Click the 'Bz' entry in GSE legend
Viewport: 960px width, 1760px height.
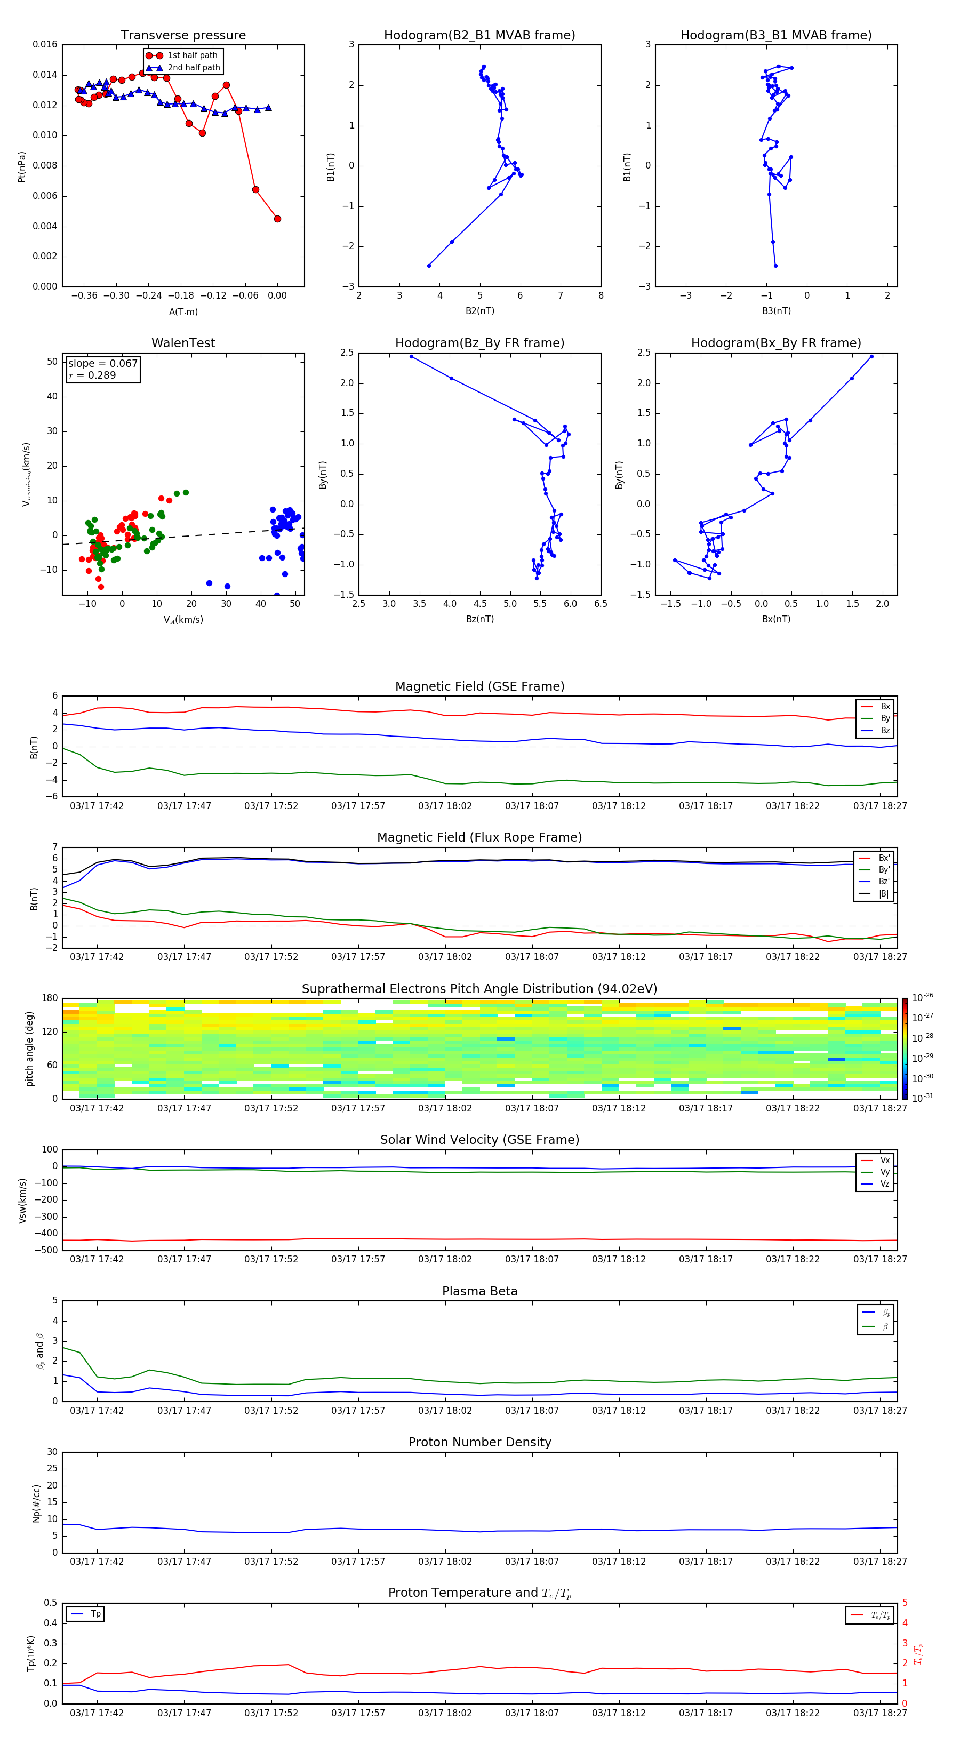(875, 730)
